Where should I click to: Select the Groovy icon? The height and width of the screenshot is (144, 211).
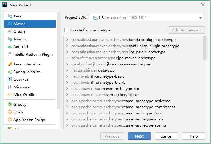pyautogui.click(x=10, y=105)
